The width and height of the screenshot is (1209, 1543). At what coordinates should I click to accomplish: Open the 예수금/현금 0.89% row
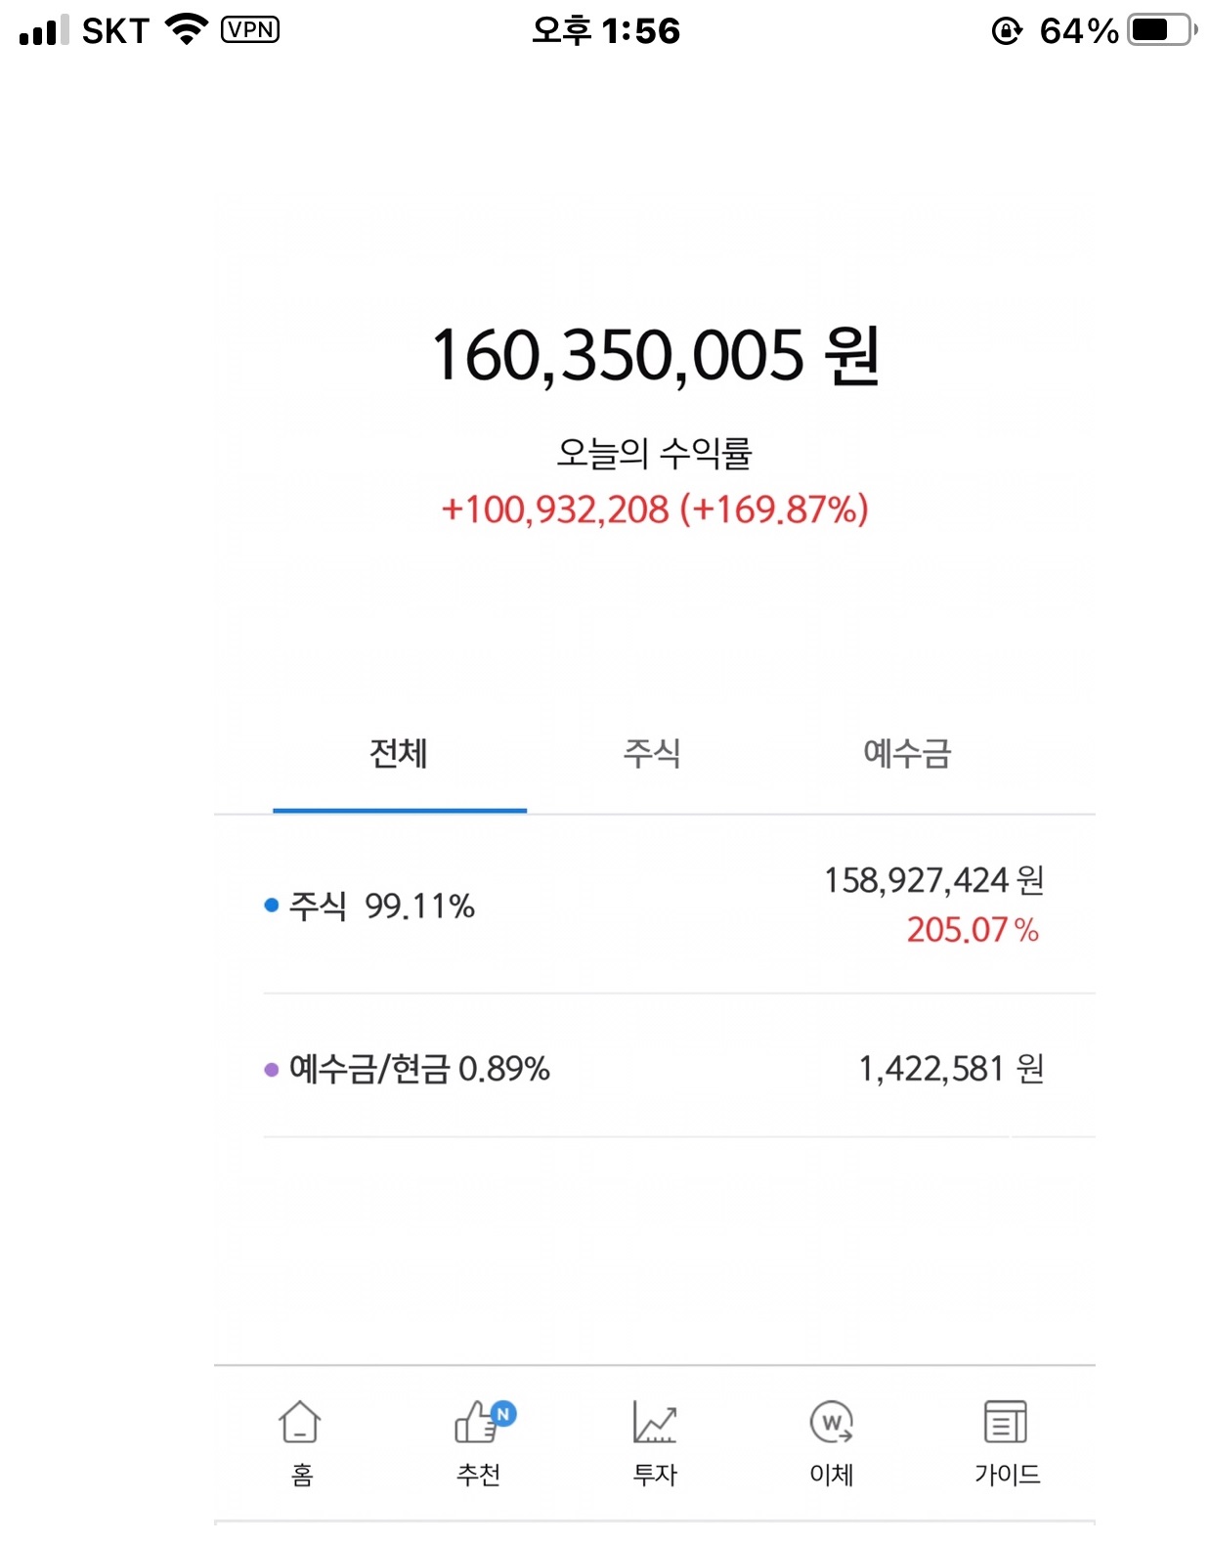point(419,1069)
